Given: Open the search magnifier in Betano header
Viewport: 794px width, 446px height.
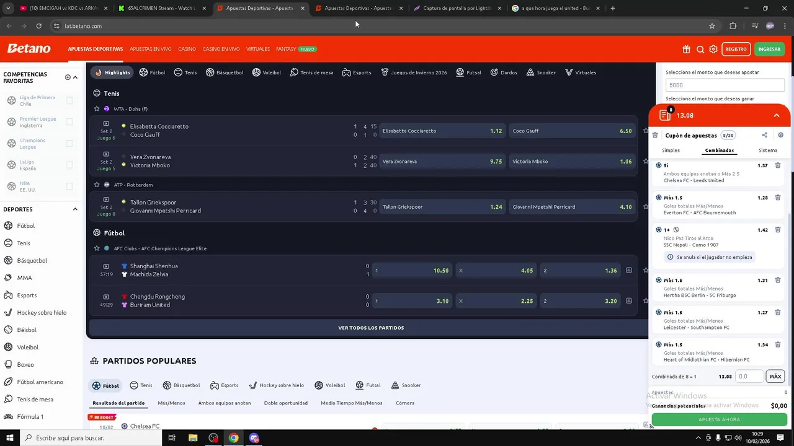Looking at the screenshot, I should pos(700,49).
